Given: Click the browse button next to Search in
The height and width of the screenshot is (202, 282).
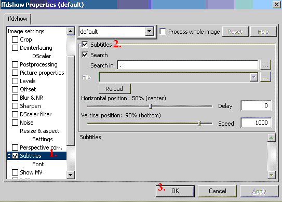Looking at the screenshot, I should tap(265, 65).
